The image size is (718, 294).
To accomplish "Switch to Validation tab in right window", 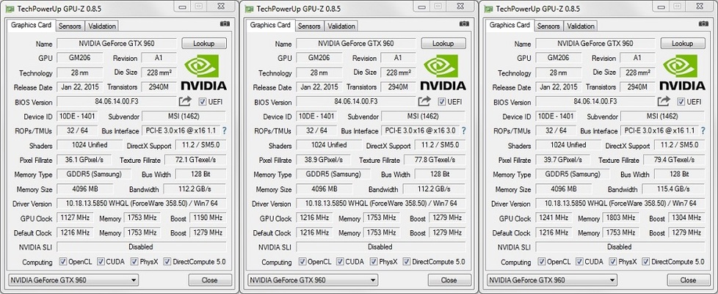I will 581,26.
